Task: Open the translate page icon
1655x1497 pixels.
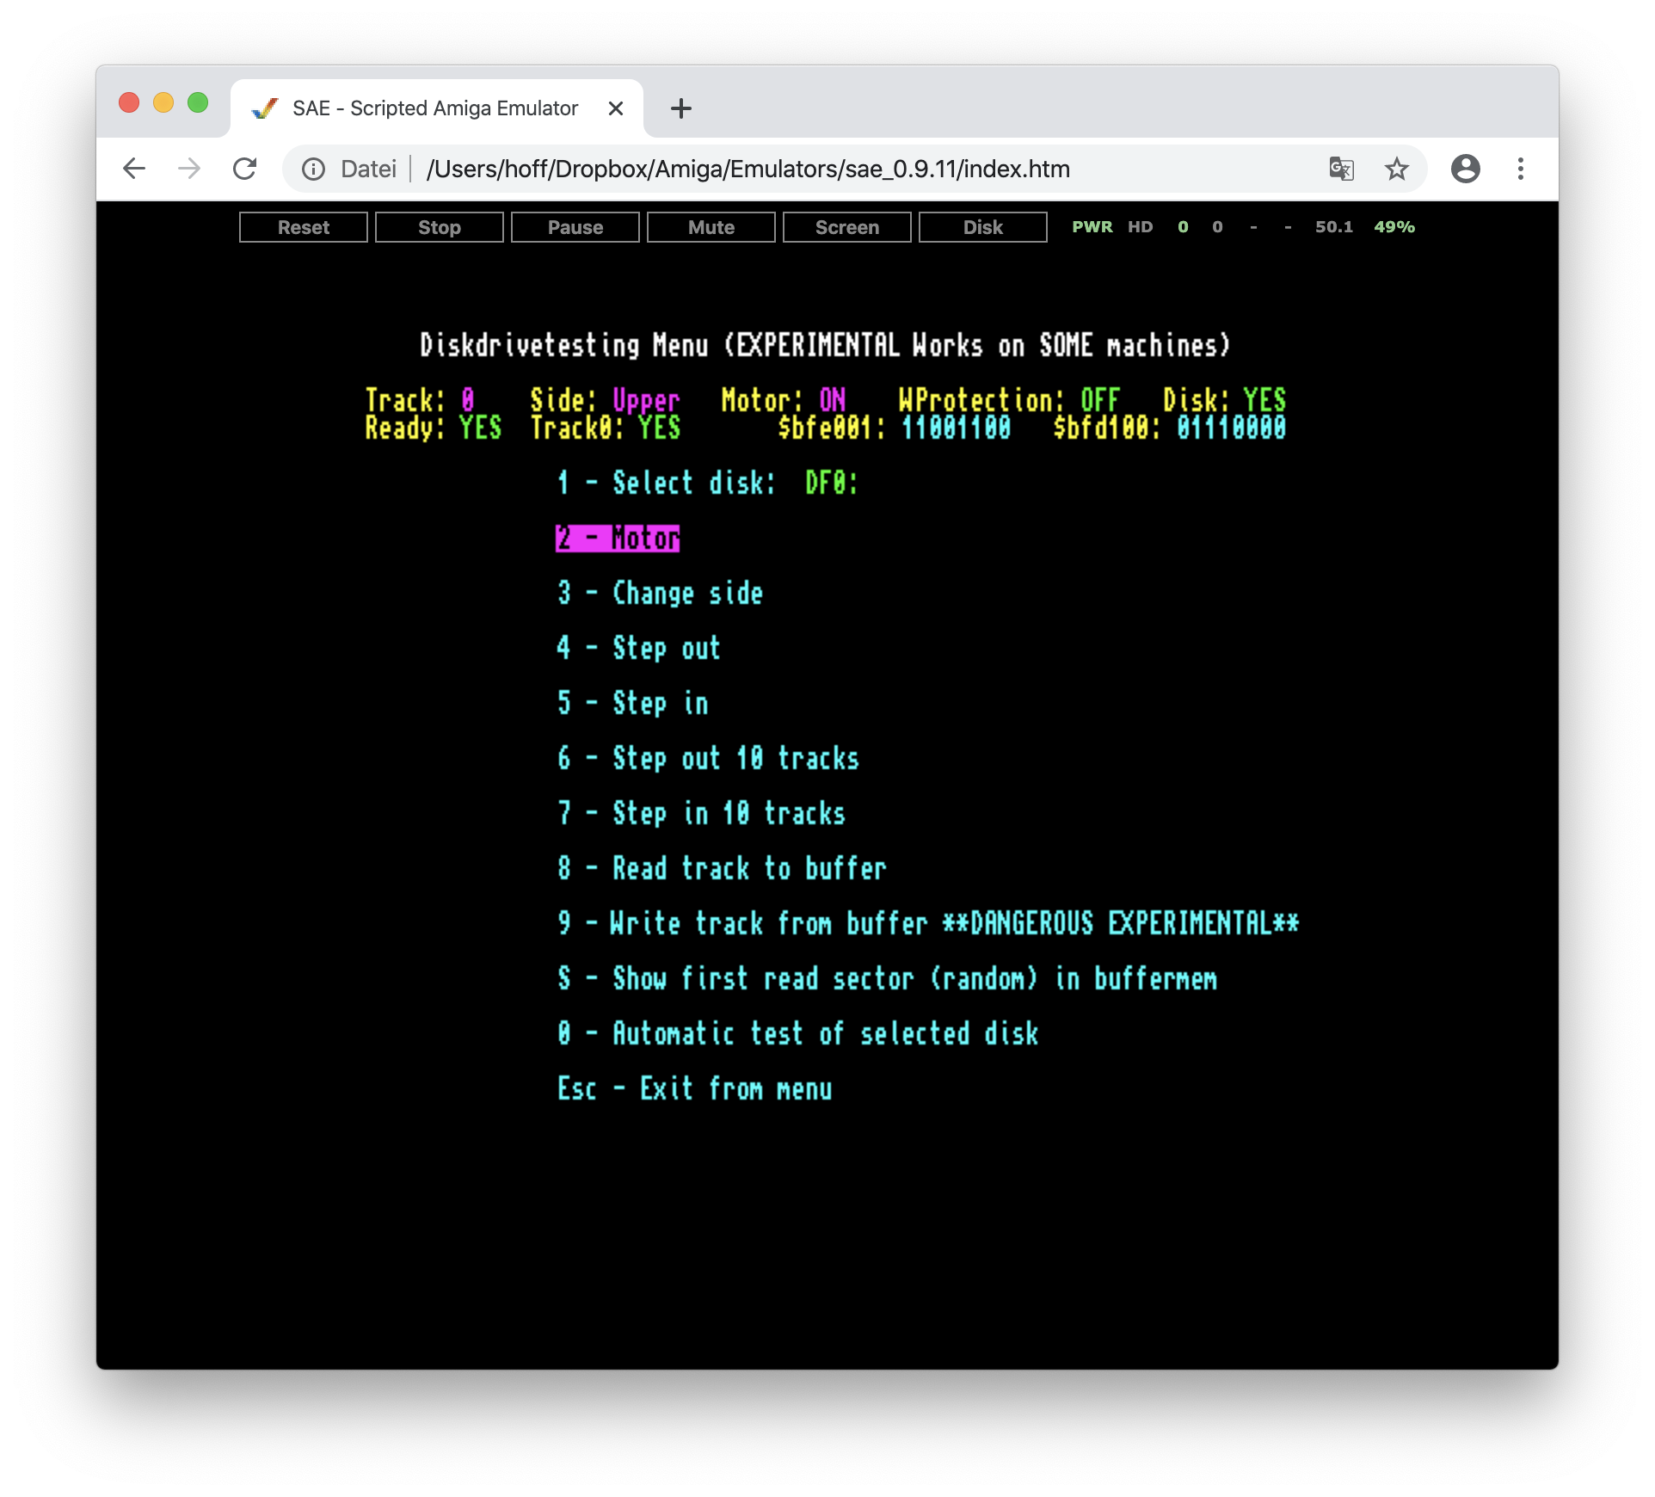Action: [1341, 169]
